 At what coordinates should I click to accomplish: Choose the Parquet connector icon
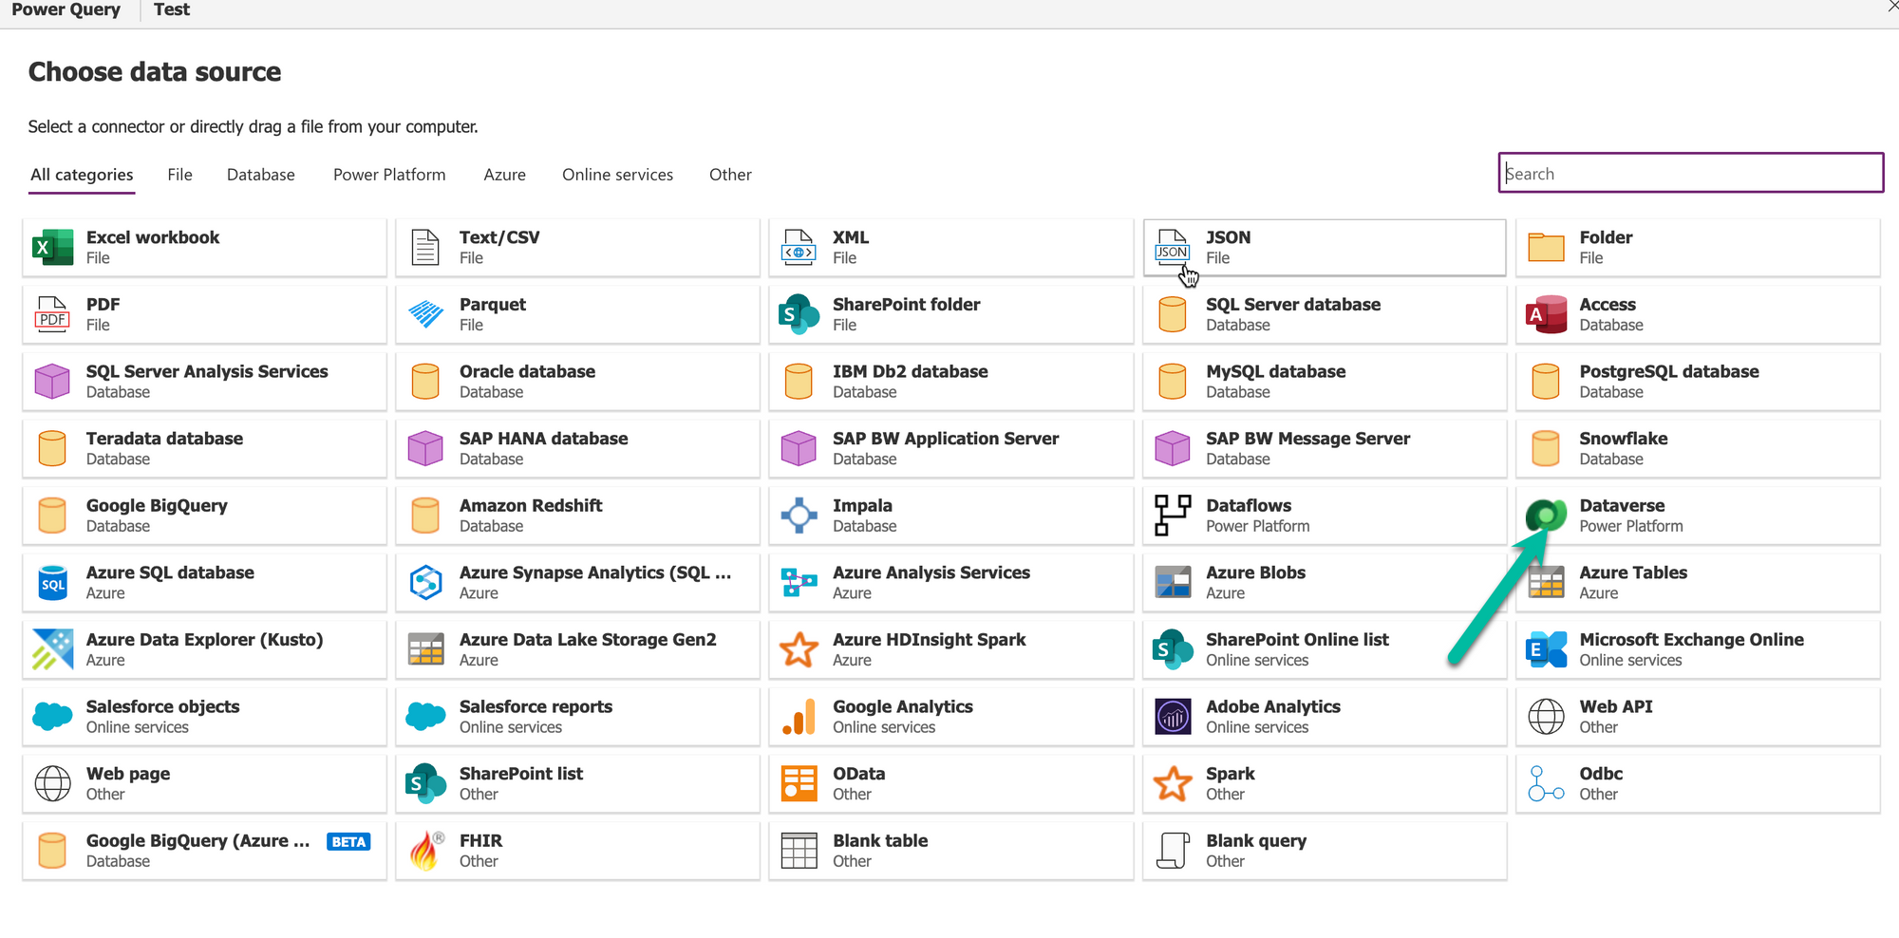[425, 314]
